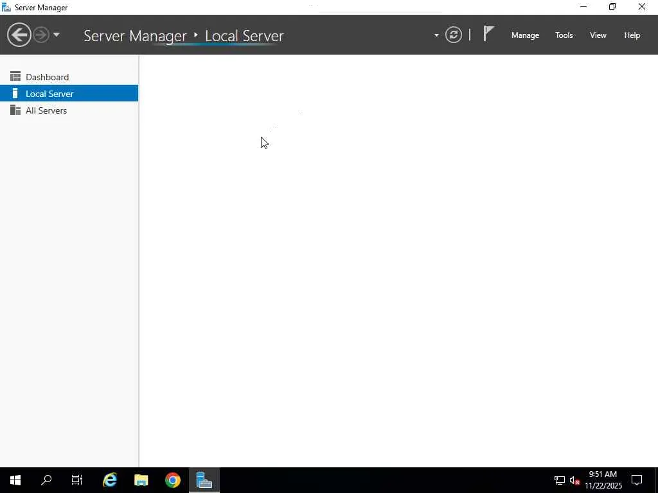Viewport: 658px width, 493px height.
Task: Click the forward navigation arrow
Action: [41, 35]
